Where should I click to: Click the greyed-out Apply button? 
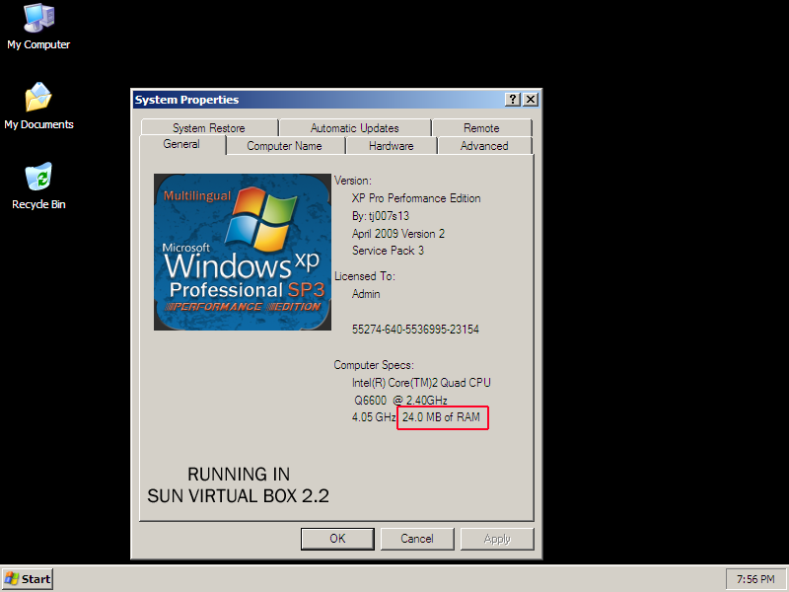click(497, 539)
